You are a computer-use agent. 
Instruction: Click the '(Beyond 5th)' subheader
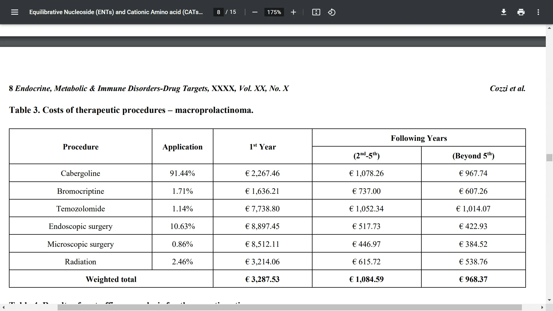[473, 155]
